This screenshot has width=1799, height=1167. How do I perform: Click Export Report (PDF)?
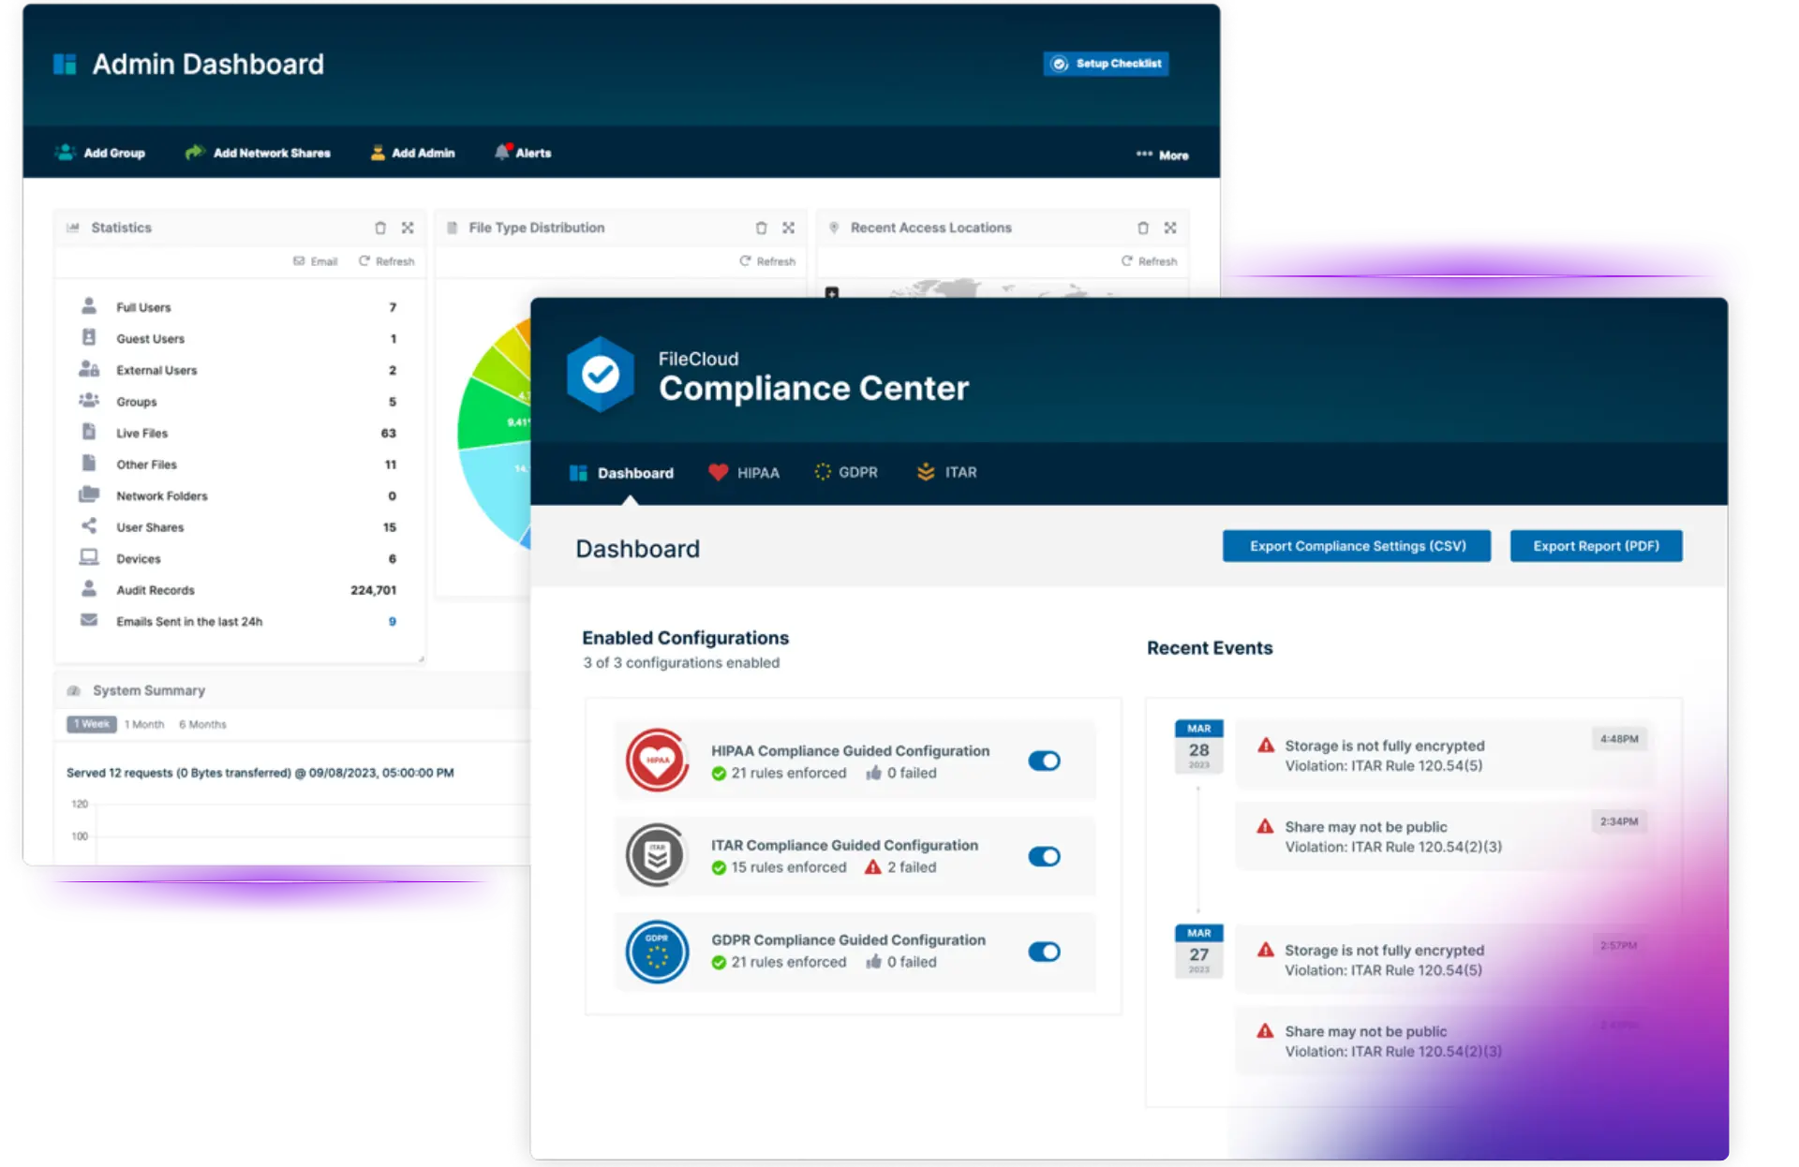[x=1596, y=546]
